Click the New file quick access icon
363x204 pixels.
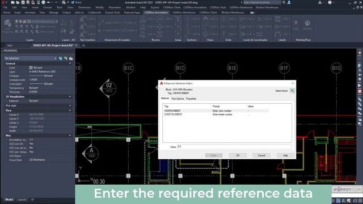click(x=12, y=2)
